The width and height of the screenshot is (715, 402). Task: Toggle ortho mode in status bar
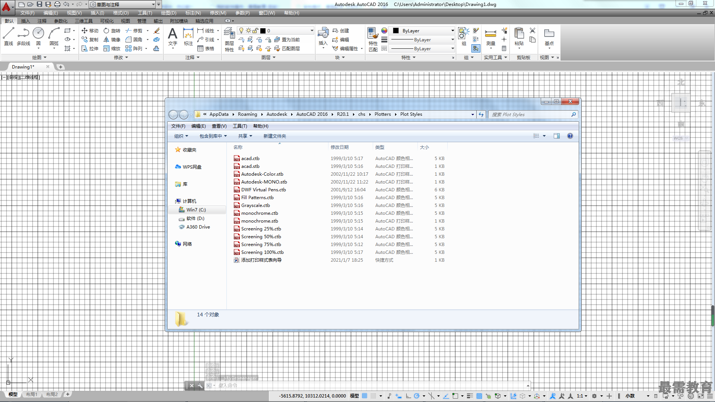[408, 396]
